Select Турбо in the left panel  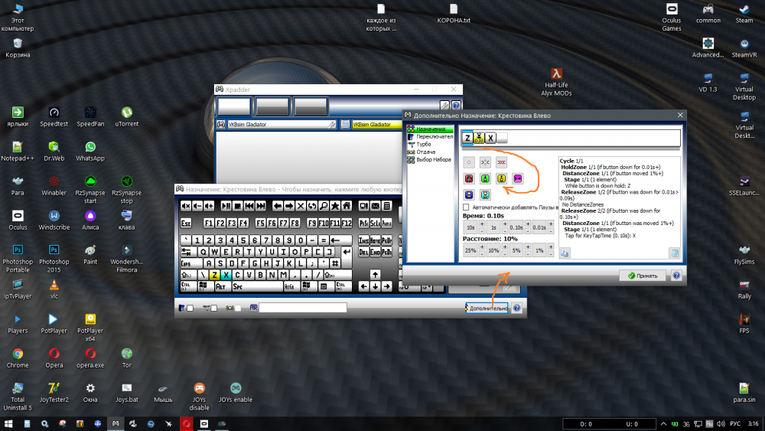(x=423, y=144)
